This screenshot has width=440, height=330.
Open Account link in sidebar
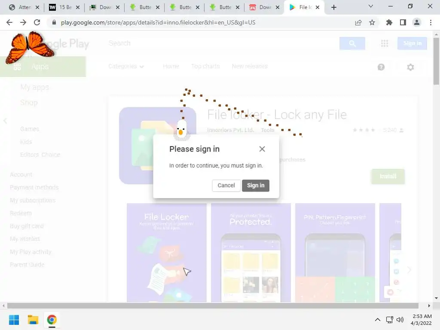[x=21, y=174]
